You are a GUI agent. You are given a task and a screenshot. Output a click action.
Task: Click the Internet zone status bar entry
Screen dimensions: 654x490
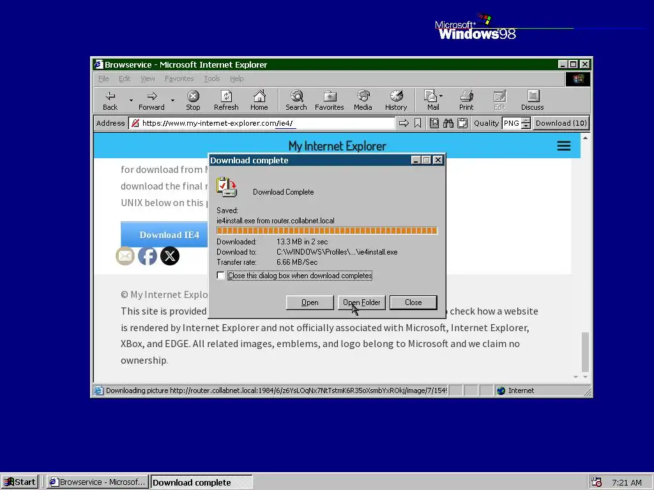pyautogui.click(x=521, y=390)
